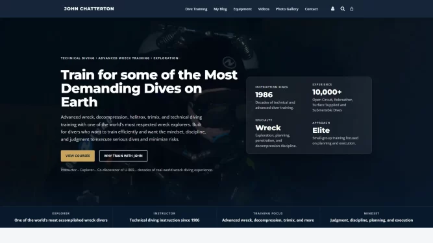Open the Dive Training menu
This screenshot has height=243, width=433.
point(196,9)
